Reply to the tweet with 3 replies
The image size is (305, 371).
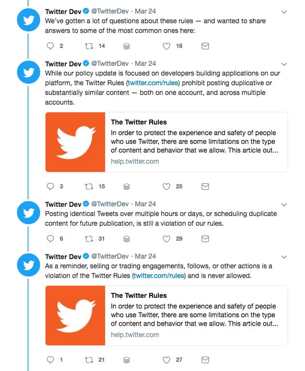point(50,186)
